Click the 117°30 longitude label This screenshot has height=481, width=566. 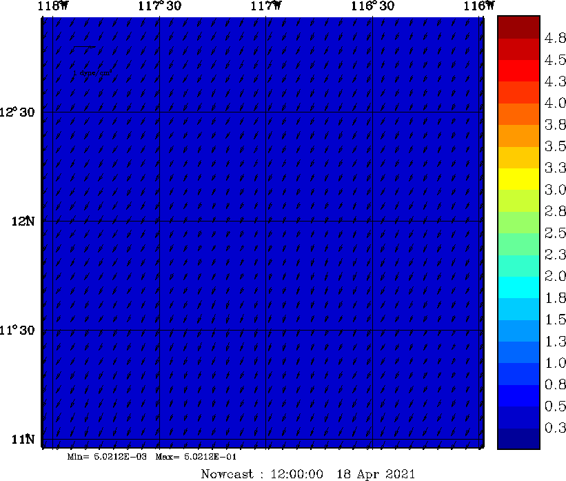click(160, 6)
